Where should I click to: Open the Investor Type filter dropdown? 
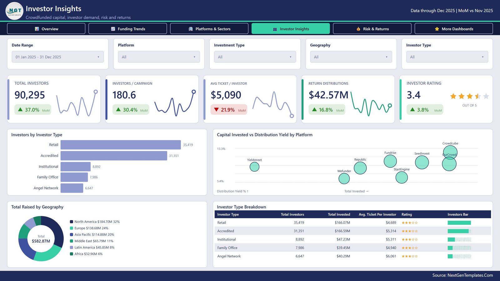pyautogui.click(x=447, y=57)
